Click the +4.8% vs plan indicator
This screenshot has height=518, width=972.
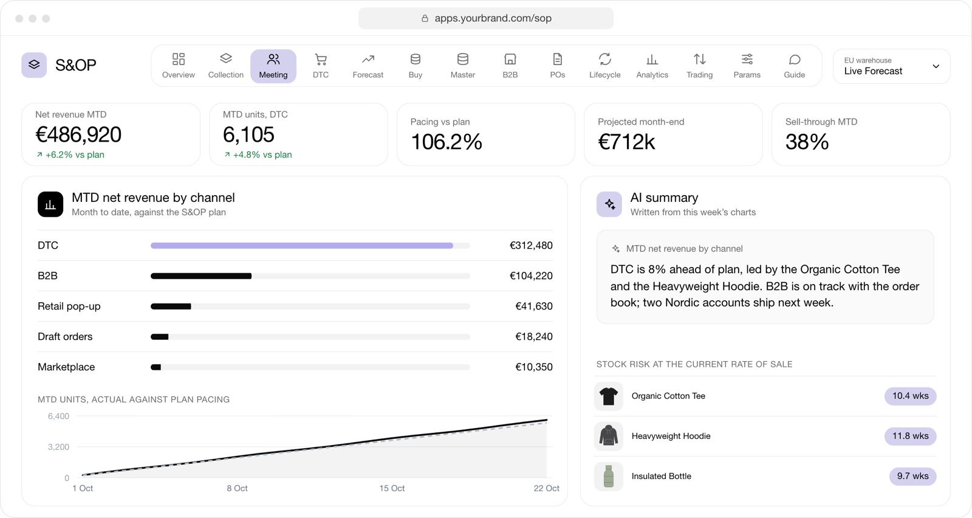[x=258, y=155]
